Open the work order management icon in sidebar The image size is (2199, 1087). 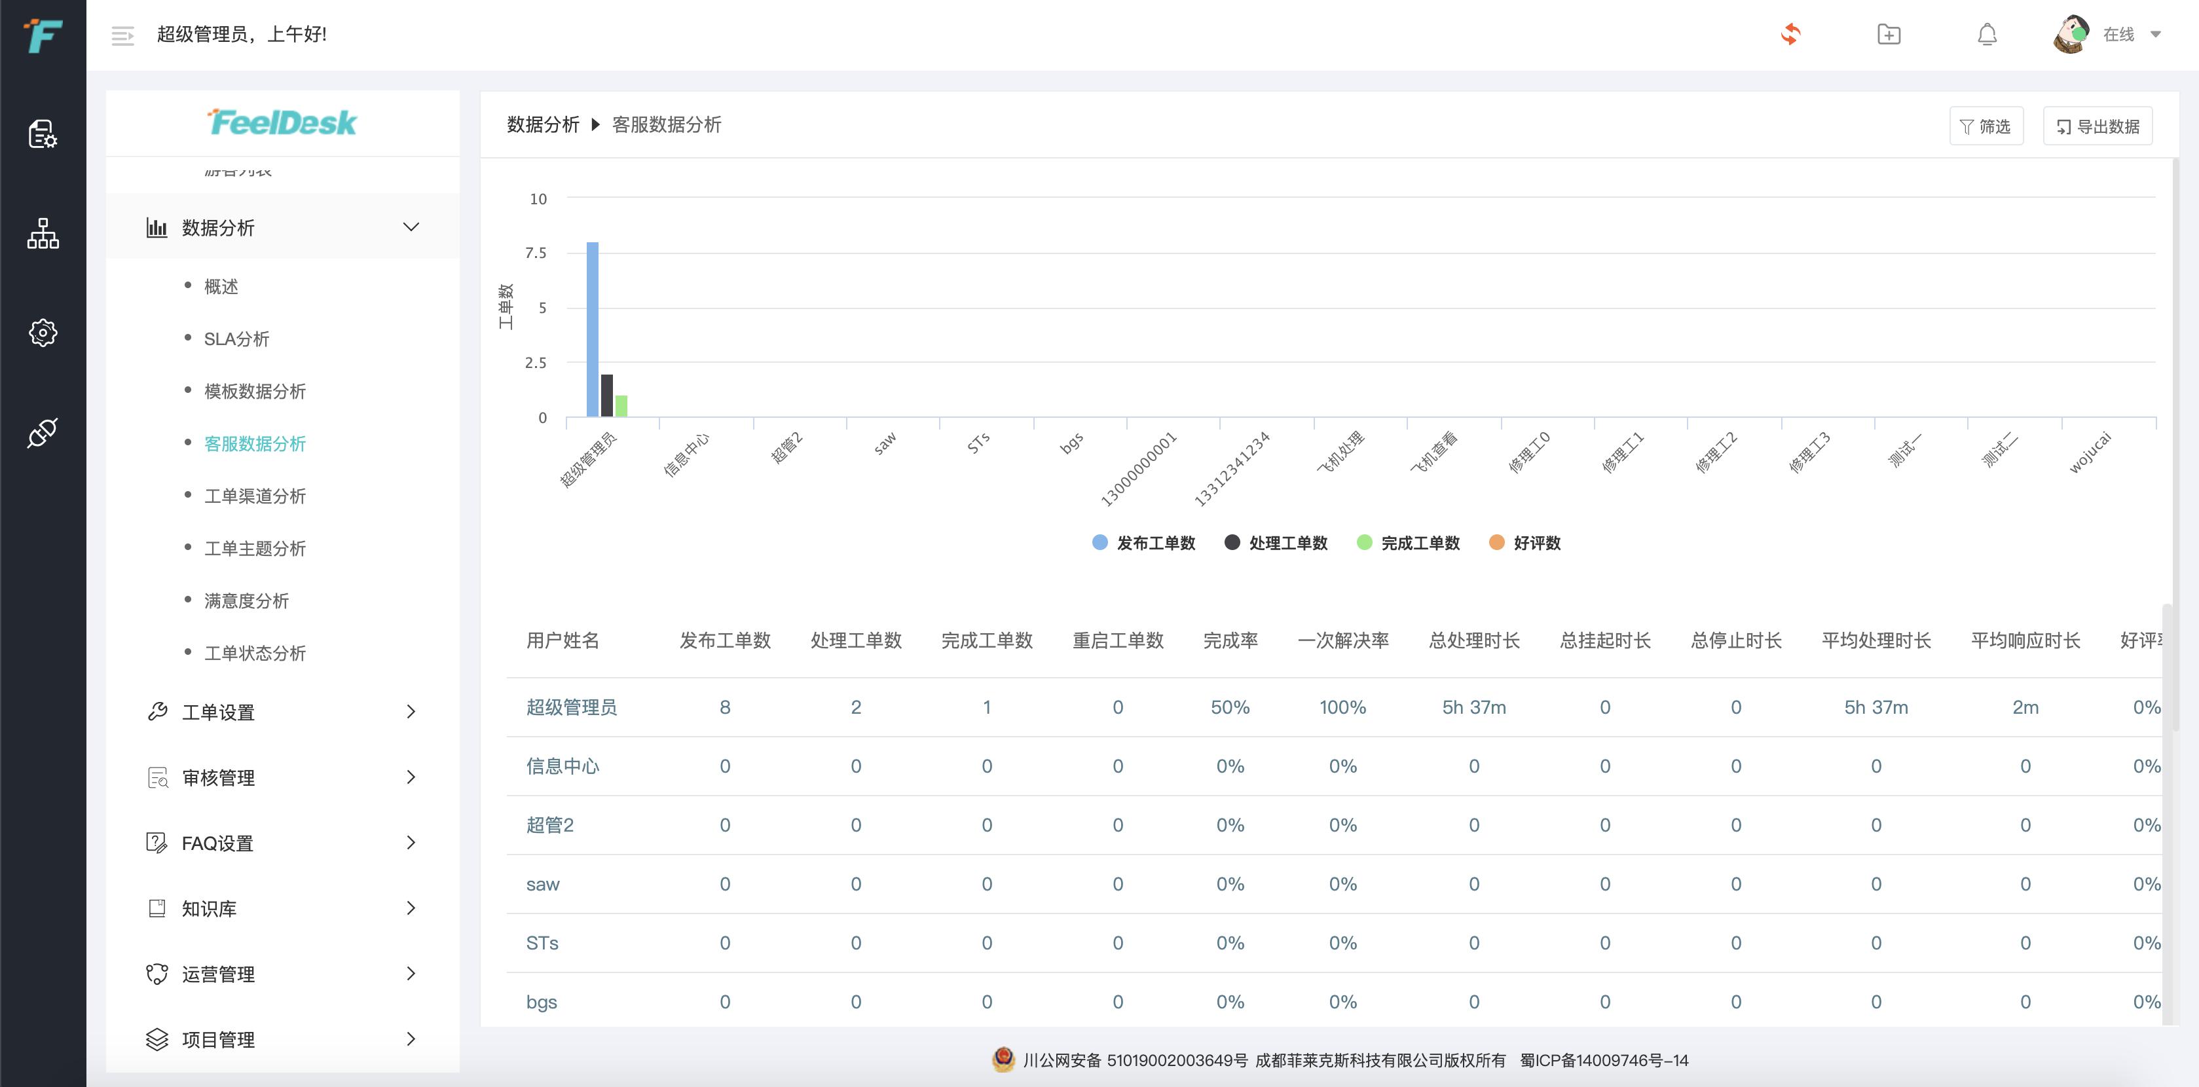click(42, 135)
